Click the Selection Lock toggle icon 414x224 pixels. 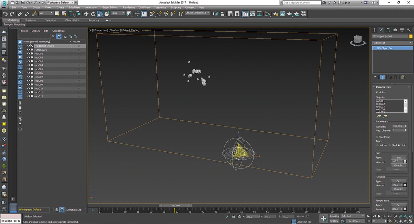click(x=234, y=216)
